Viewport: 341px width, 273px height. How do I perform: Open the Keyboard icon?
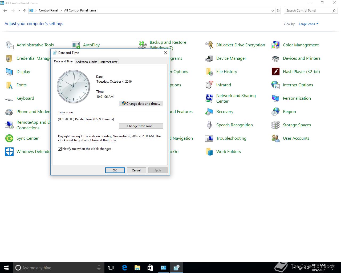tap(9, 99)
